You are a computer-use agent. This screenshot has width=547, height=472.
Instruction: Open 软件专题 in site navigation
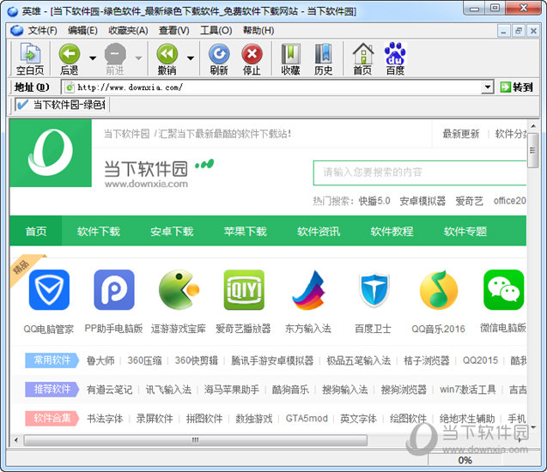(465, 231)
